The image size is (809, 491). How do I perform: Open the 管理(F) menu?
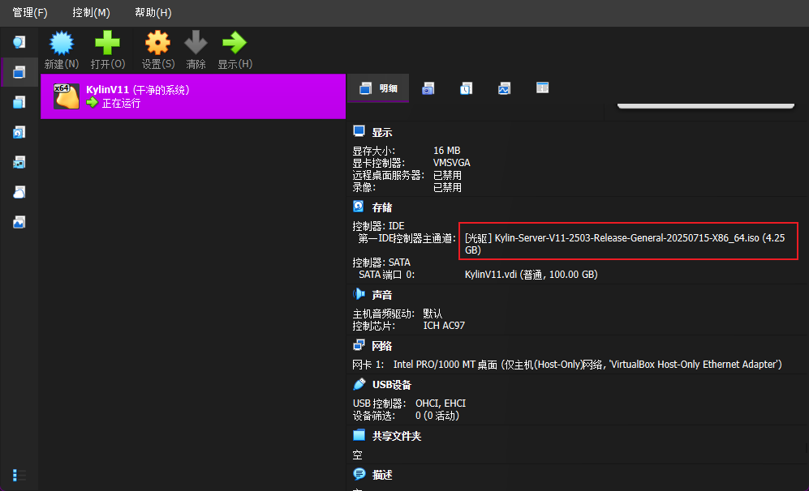click(x=30, y=12)
